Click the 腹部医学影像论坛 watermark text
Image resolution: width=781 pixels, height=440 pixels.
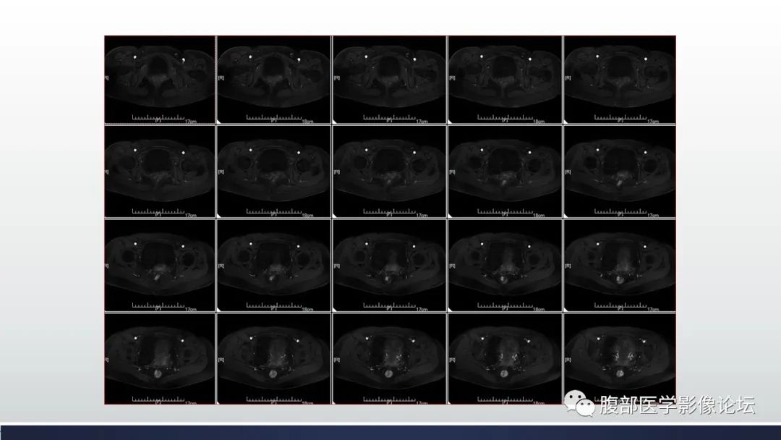[x=677, y=405]
